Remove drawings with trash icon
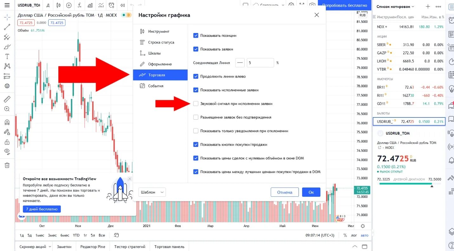This screenshot has width=454, height=251. point(7,165)
